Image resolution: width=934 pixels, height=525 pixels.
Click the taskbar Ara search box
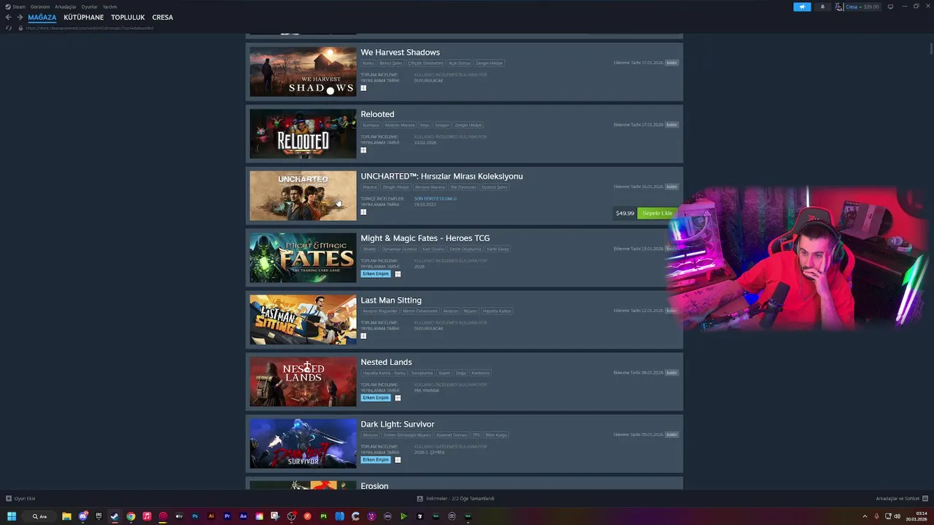(x=40, y=516)
